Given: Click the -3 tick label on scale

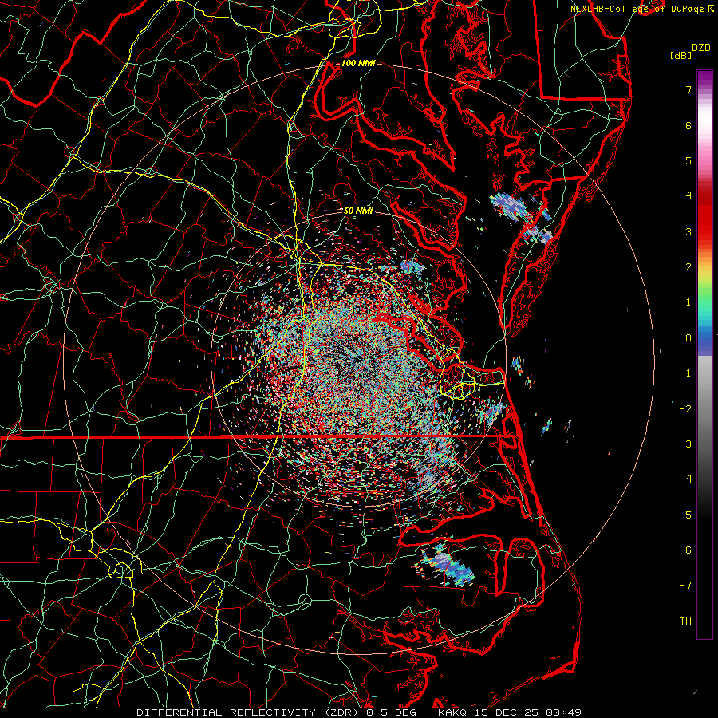Looking at the screenshot, I should 685,444.
